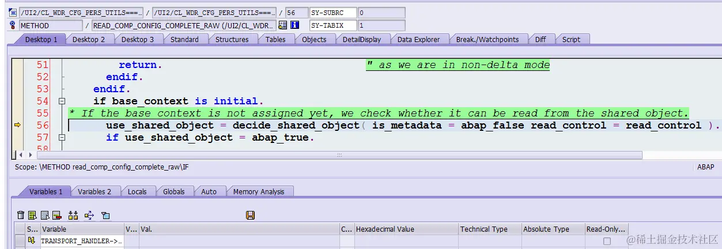Click the right arrow of horizontal code scrollbar
722x249 pixels.
pyautogui.click(x=31, y=155)
